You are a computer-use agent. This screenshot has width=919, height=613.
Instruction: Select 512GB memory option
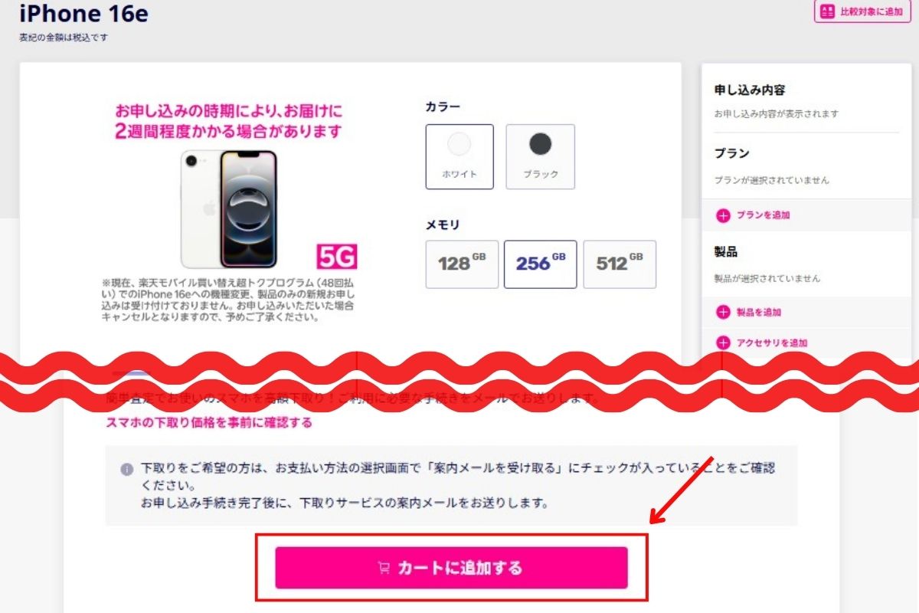pos(620,264)
